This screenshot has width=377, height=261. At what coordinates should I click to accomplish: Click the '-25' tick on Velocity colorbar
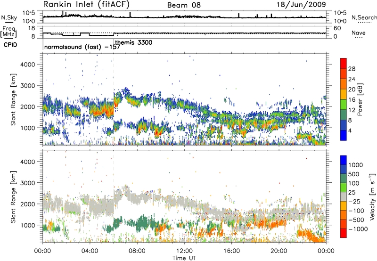pos(354,201)
